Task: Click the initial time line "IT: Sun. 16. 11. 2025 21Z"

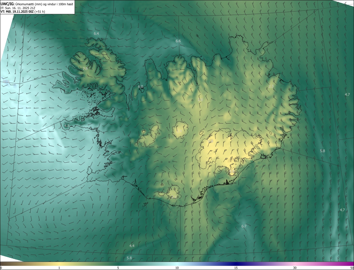Action: pos(18,8)
